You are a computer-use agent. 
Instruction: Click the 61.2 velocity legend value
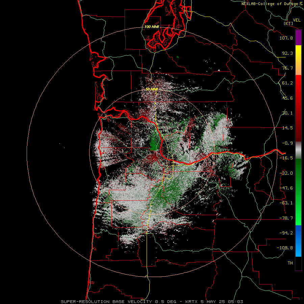coord(287,83)
